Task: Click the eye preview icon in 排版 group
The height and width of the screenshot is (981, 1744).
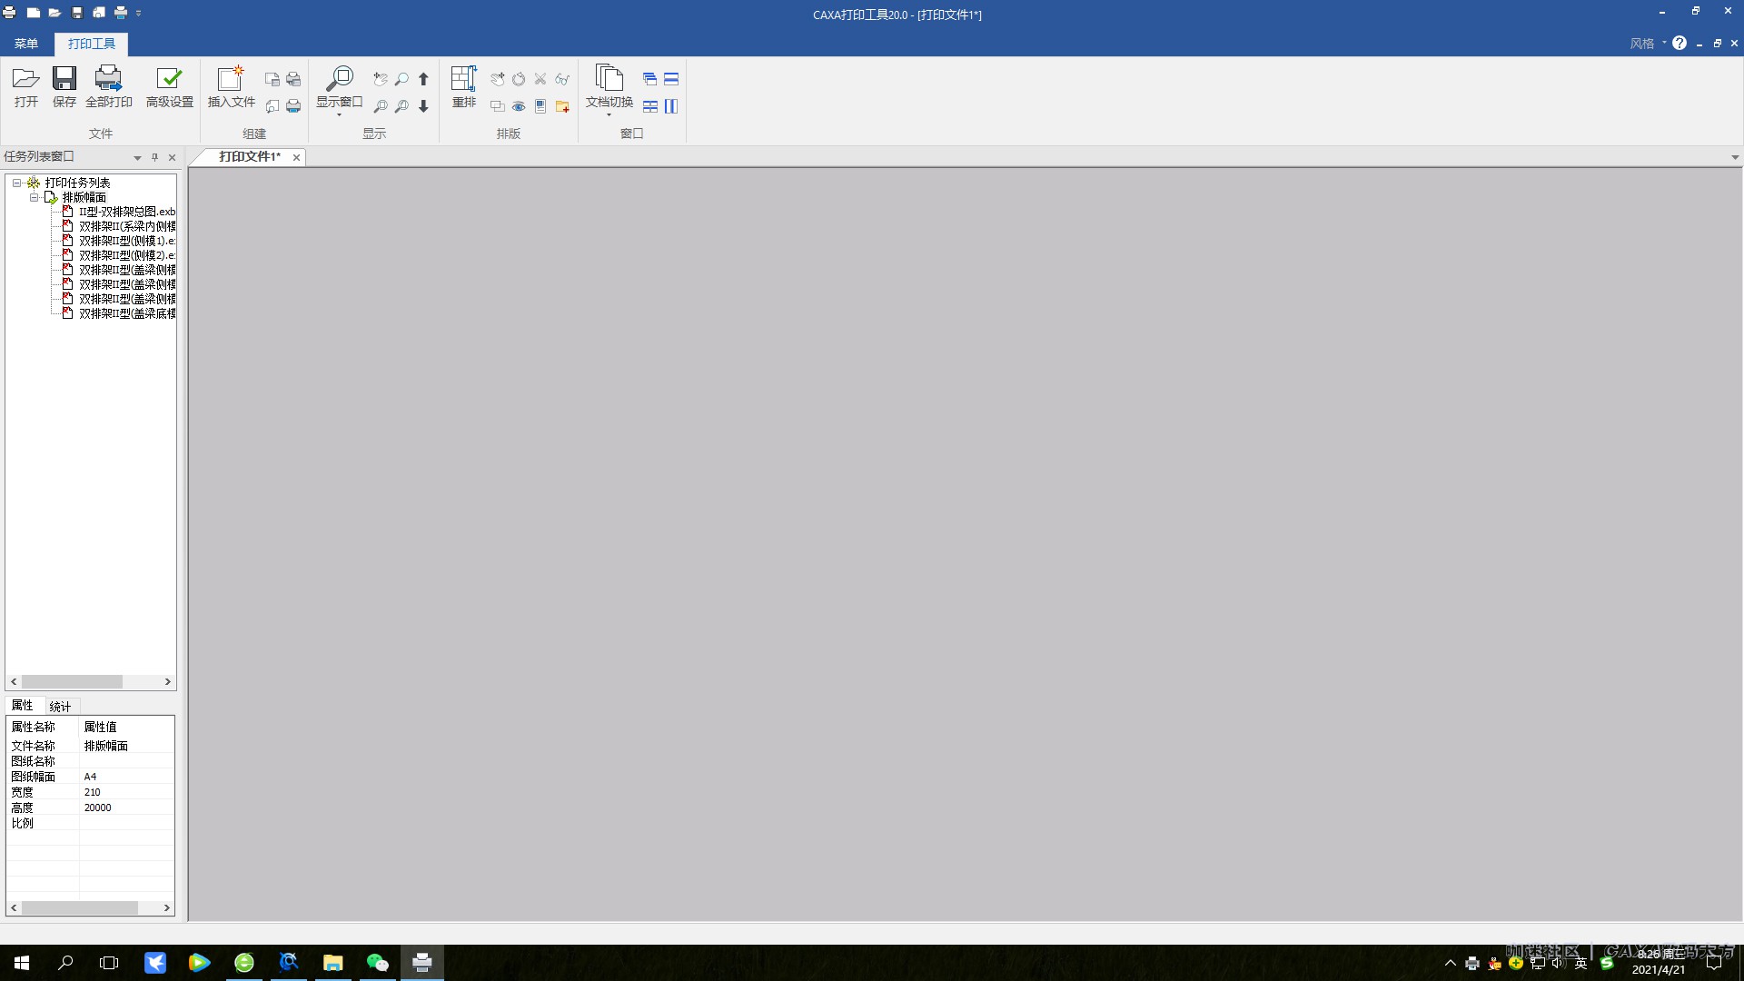Action: [519, 106]
